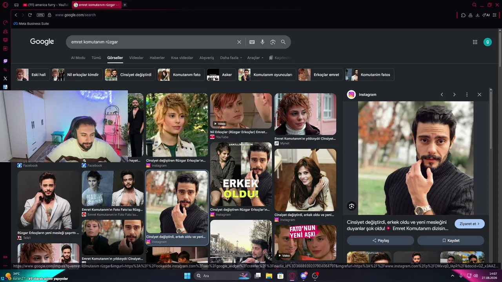Select the AI Modu search tab
The height and width of the screenshot is (282, 502).
pyautogui.click(x=78, y=58)
